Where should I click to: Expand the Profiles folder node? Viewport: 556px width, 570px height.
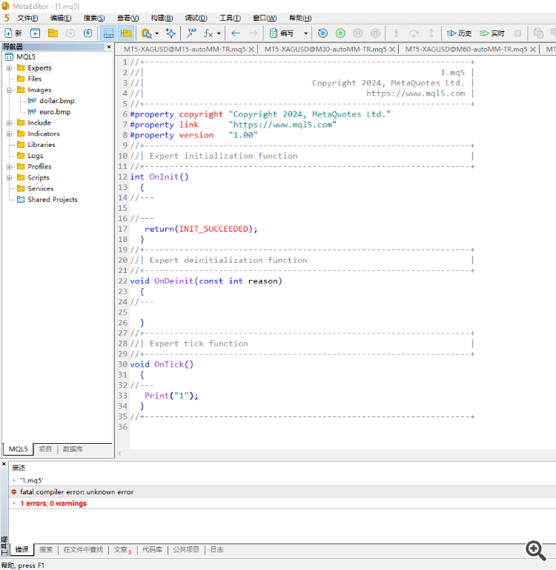point(9,167)
